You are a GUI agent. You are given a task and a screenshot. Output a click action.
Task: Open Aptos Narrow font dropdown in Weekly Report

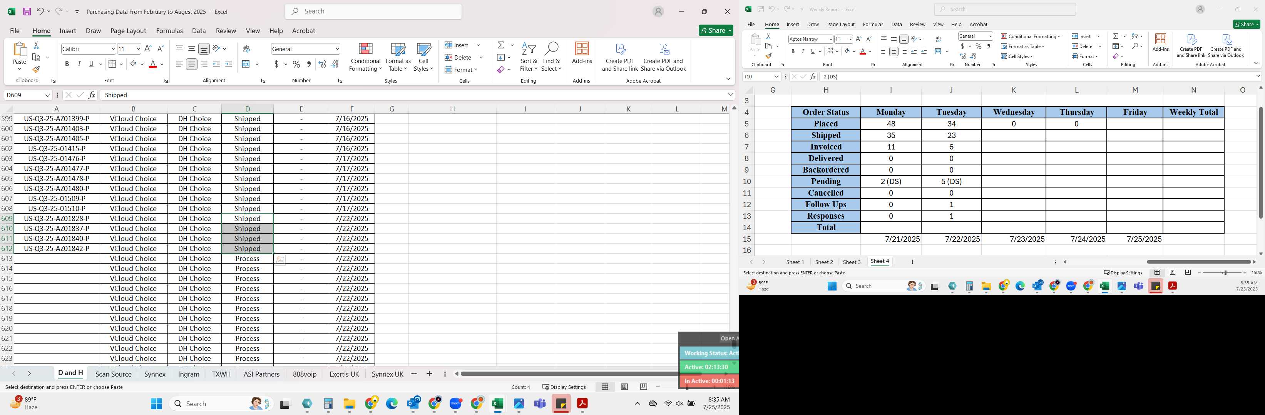point(830,39)
